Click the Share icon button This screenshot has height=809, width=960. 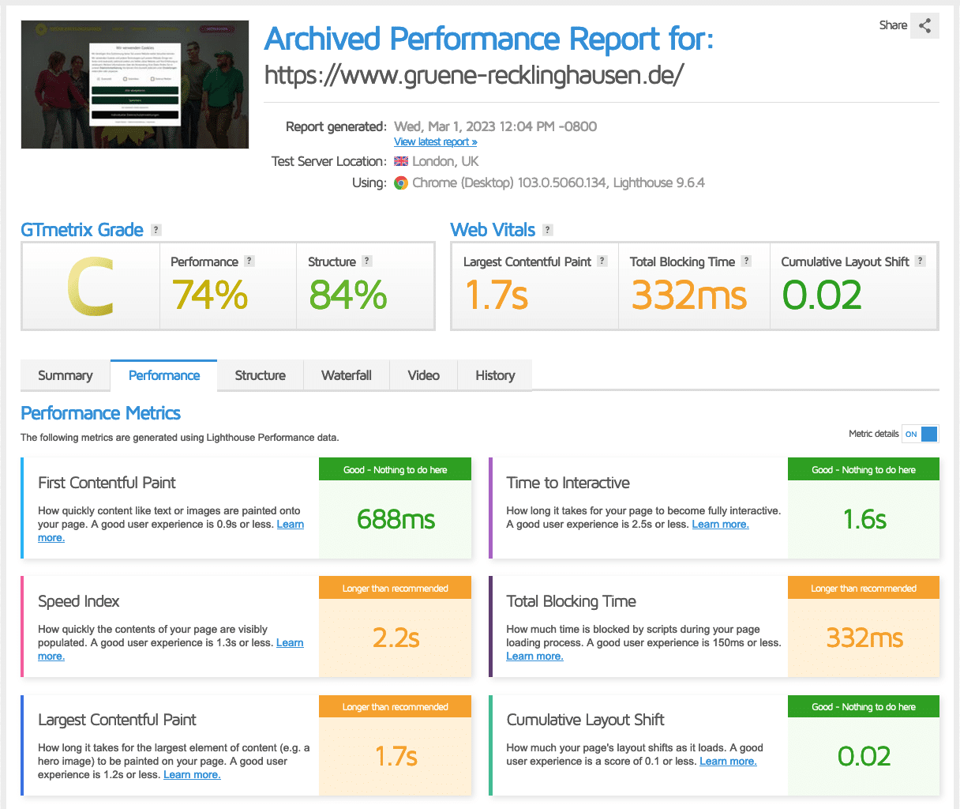[x=924, y=25]
